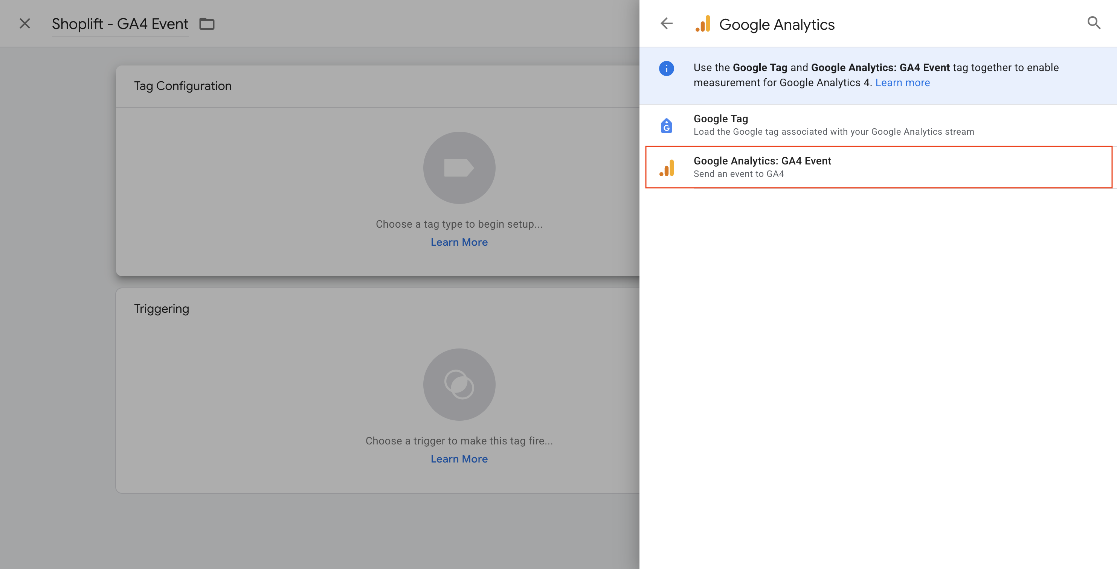Edit the tag name Shoplift - GA4 Event

(120, 24)
